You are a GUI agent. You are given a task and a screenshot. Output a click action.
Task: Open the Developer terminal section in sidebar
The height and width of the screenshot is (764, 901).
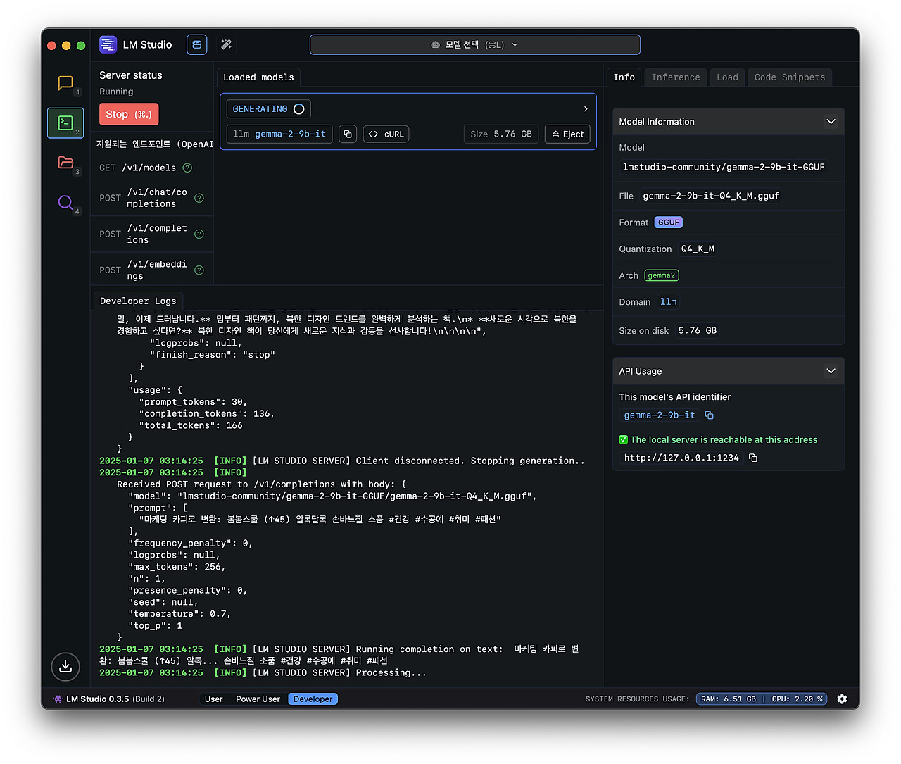pos(65,123)
